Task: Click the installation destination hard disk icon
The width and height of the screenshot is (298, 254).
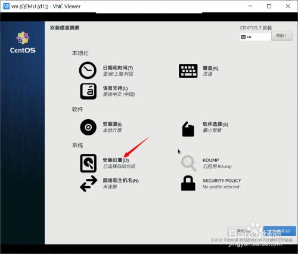Action: (x=88, y=163)
